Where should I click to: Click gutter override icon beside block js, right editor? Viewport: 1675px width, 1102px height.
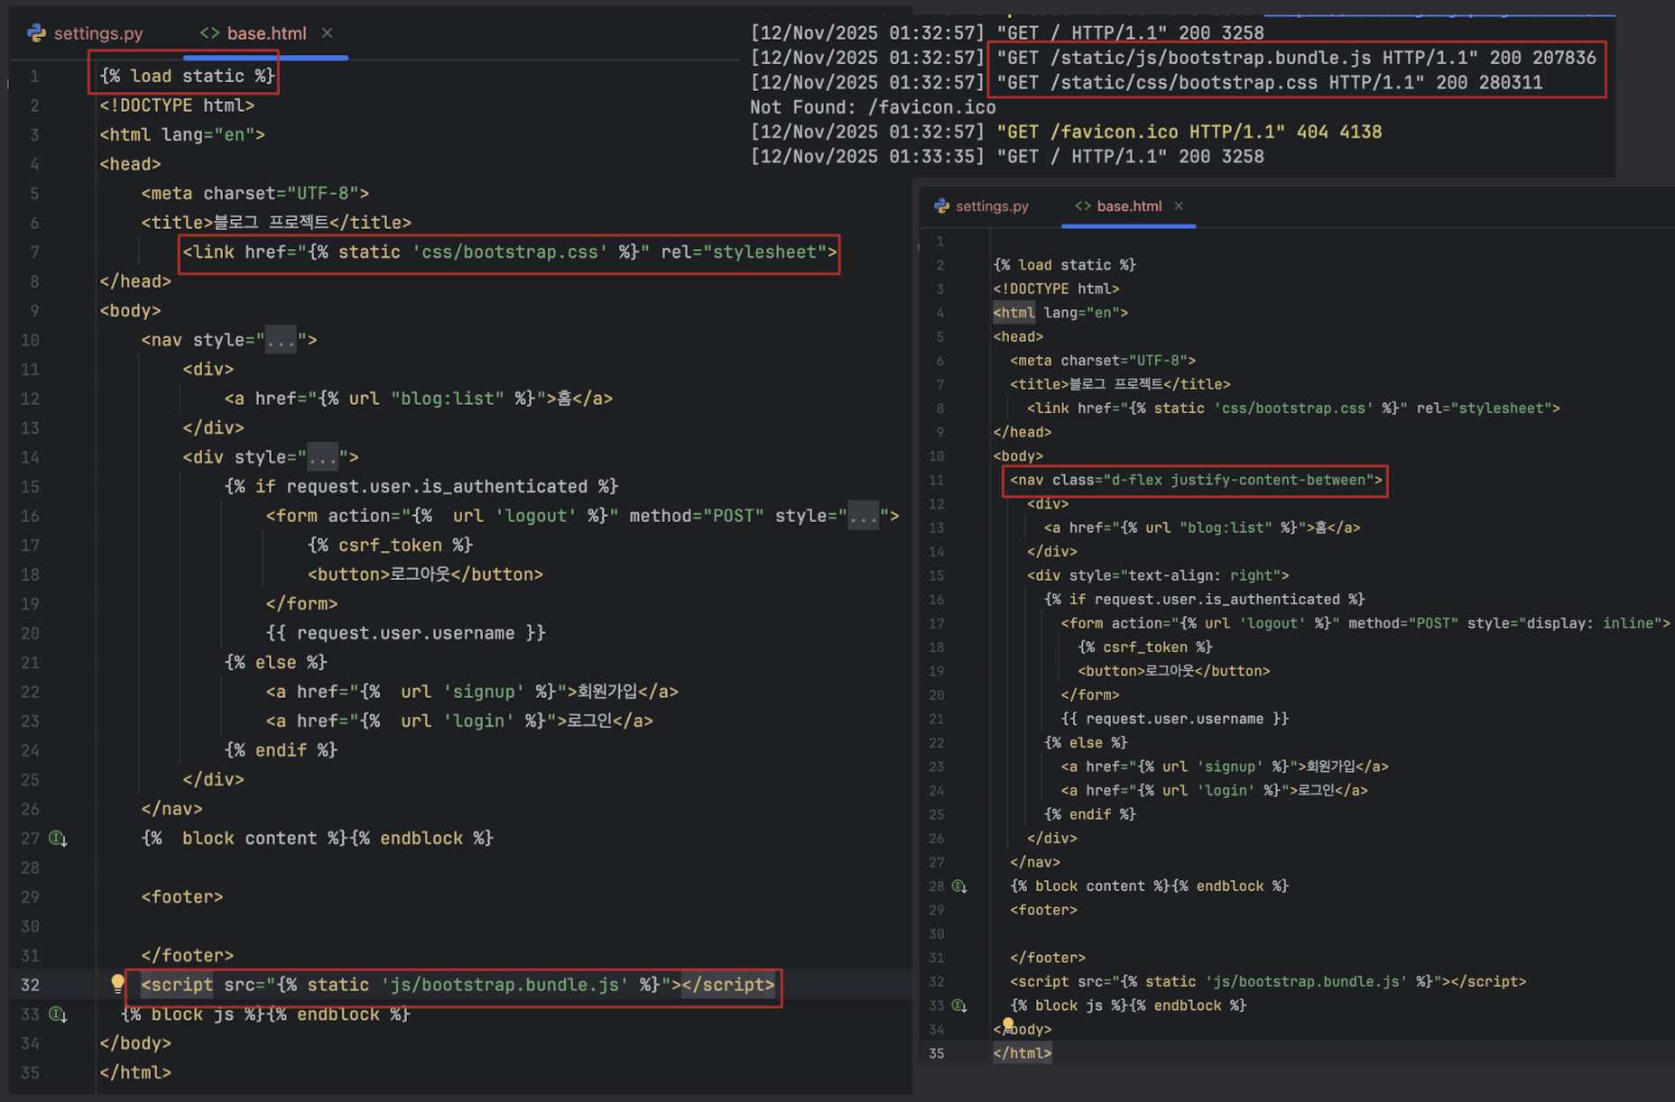pos(959,1006)
